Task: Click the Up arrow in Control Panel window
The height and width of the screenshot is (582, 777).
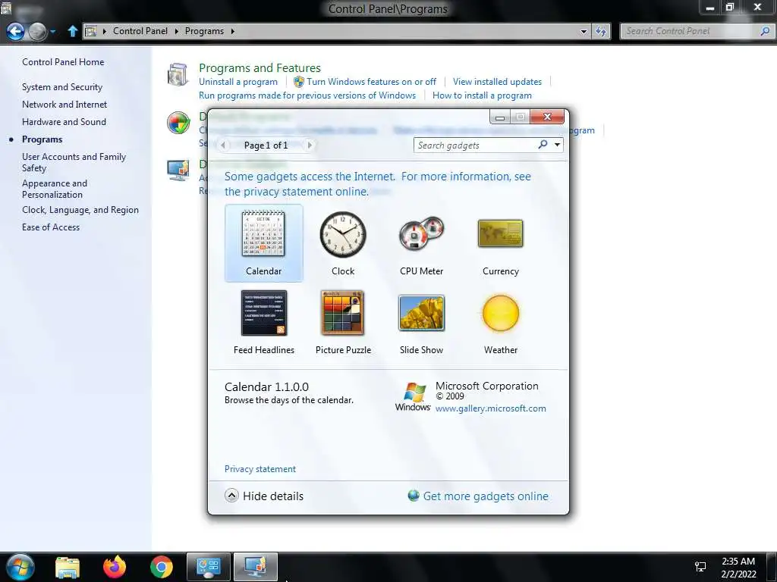Action: click(72, 31)
